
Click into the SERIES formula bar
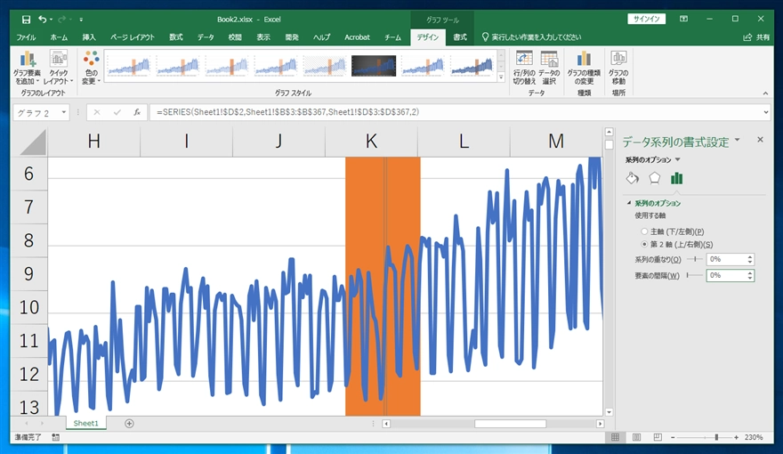pyautogui.click(x=456, y=112)
